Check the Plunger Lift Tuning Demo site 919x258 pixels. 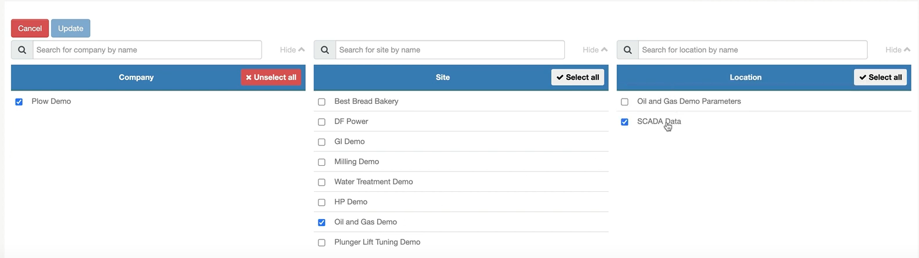321,243
